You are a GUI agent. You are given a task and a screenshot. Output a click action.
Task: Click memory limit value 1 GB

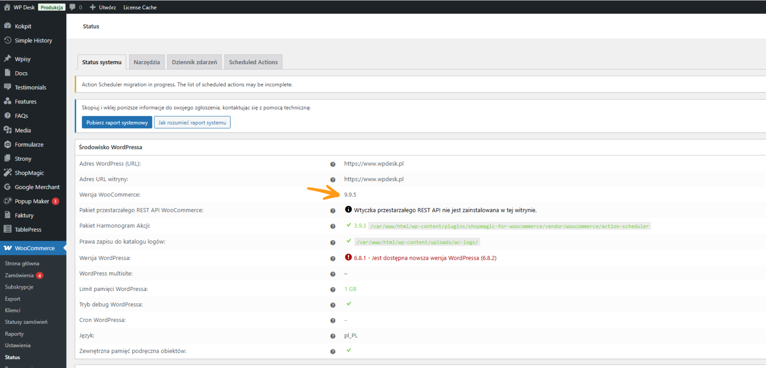(x=350, y=289)
